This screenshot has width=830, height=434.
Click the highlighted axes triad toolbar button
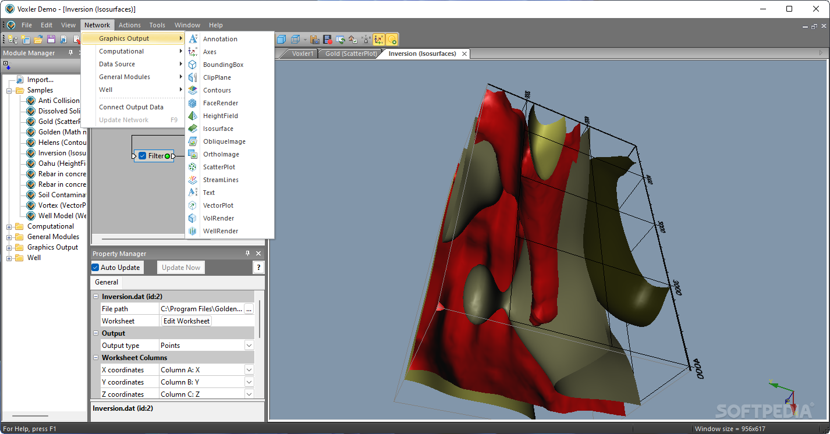tap(379, 40)
